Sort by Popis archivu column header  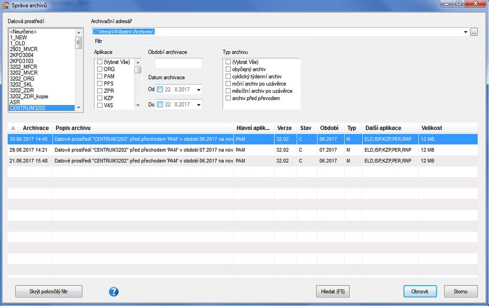pyautogui.click(x=143, y=128)
